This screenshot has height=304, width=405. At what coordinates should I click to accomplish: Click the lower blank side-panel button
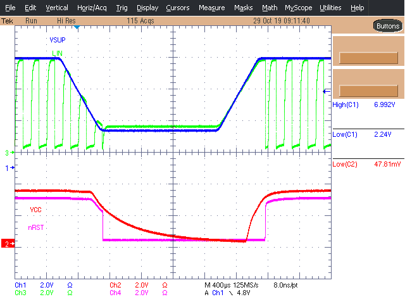point(368,91)
